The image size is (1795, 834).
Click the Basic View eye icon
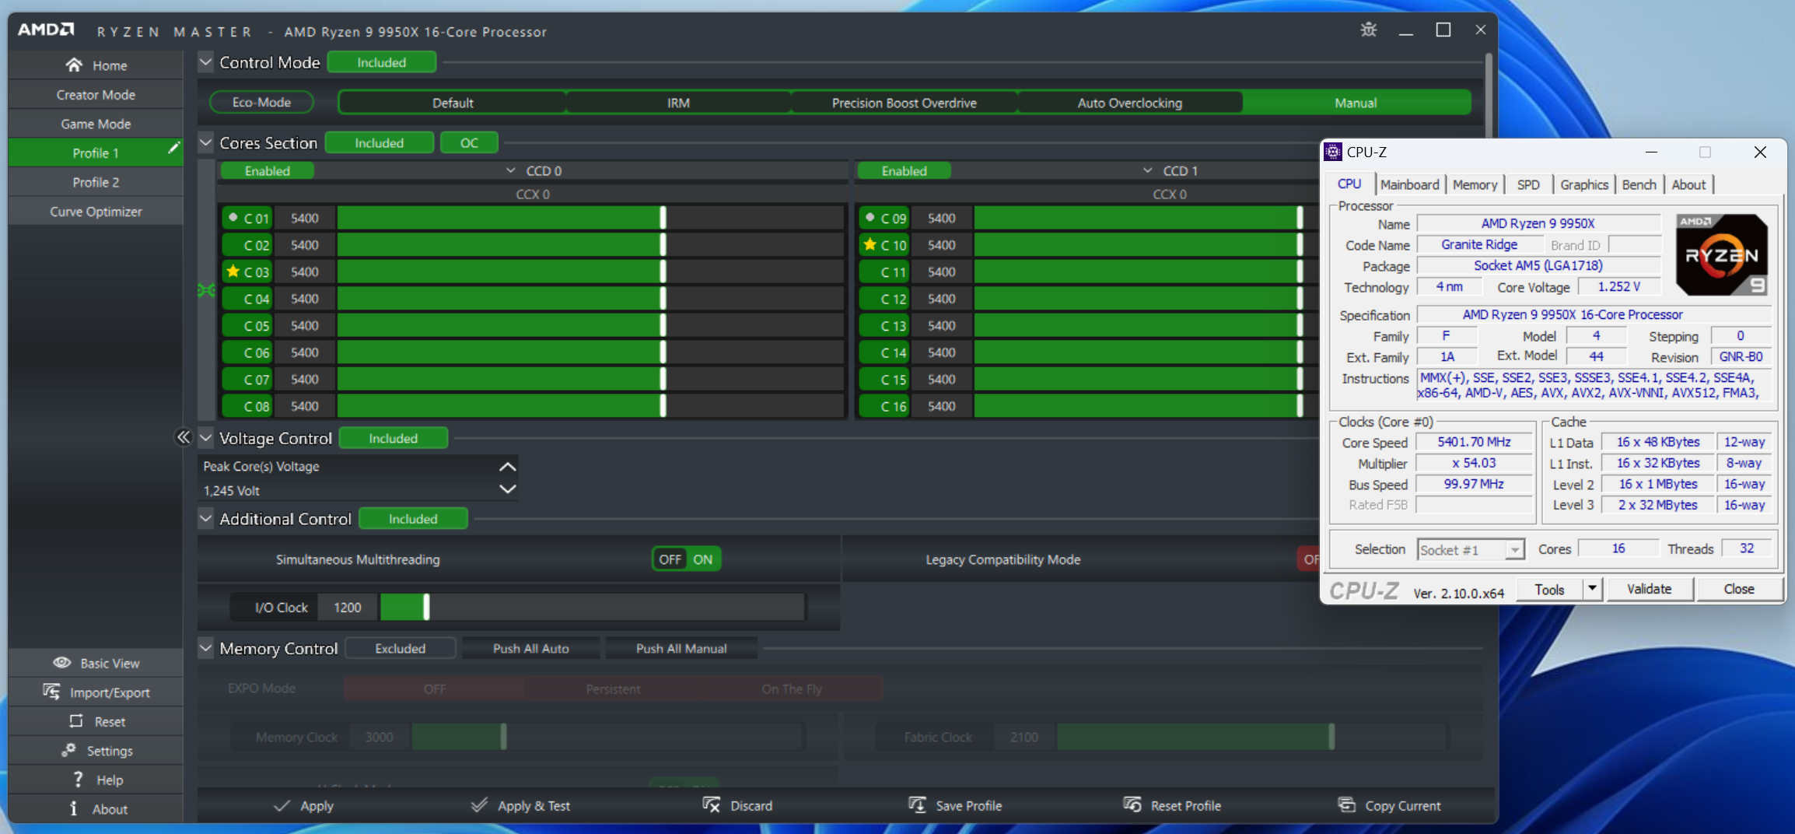tap(62, 663)
